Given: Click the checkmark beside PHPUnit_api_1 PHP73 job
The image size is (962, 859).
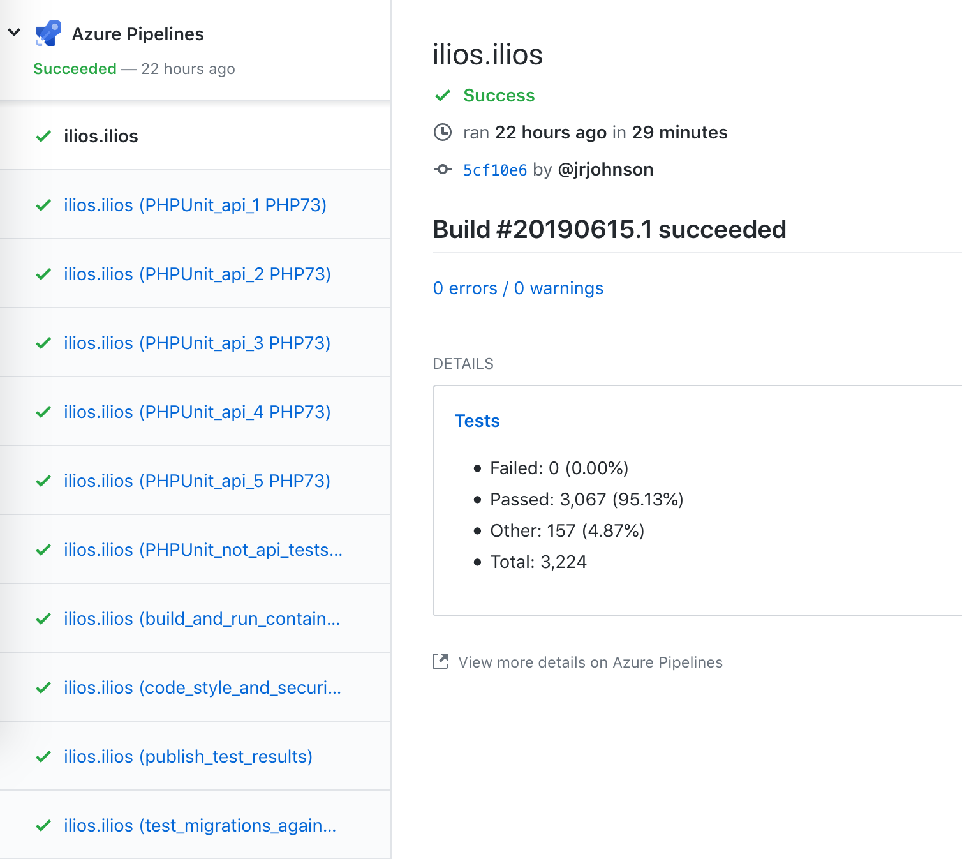Looking at the screenshot, I should [x=43, y=205].
